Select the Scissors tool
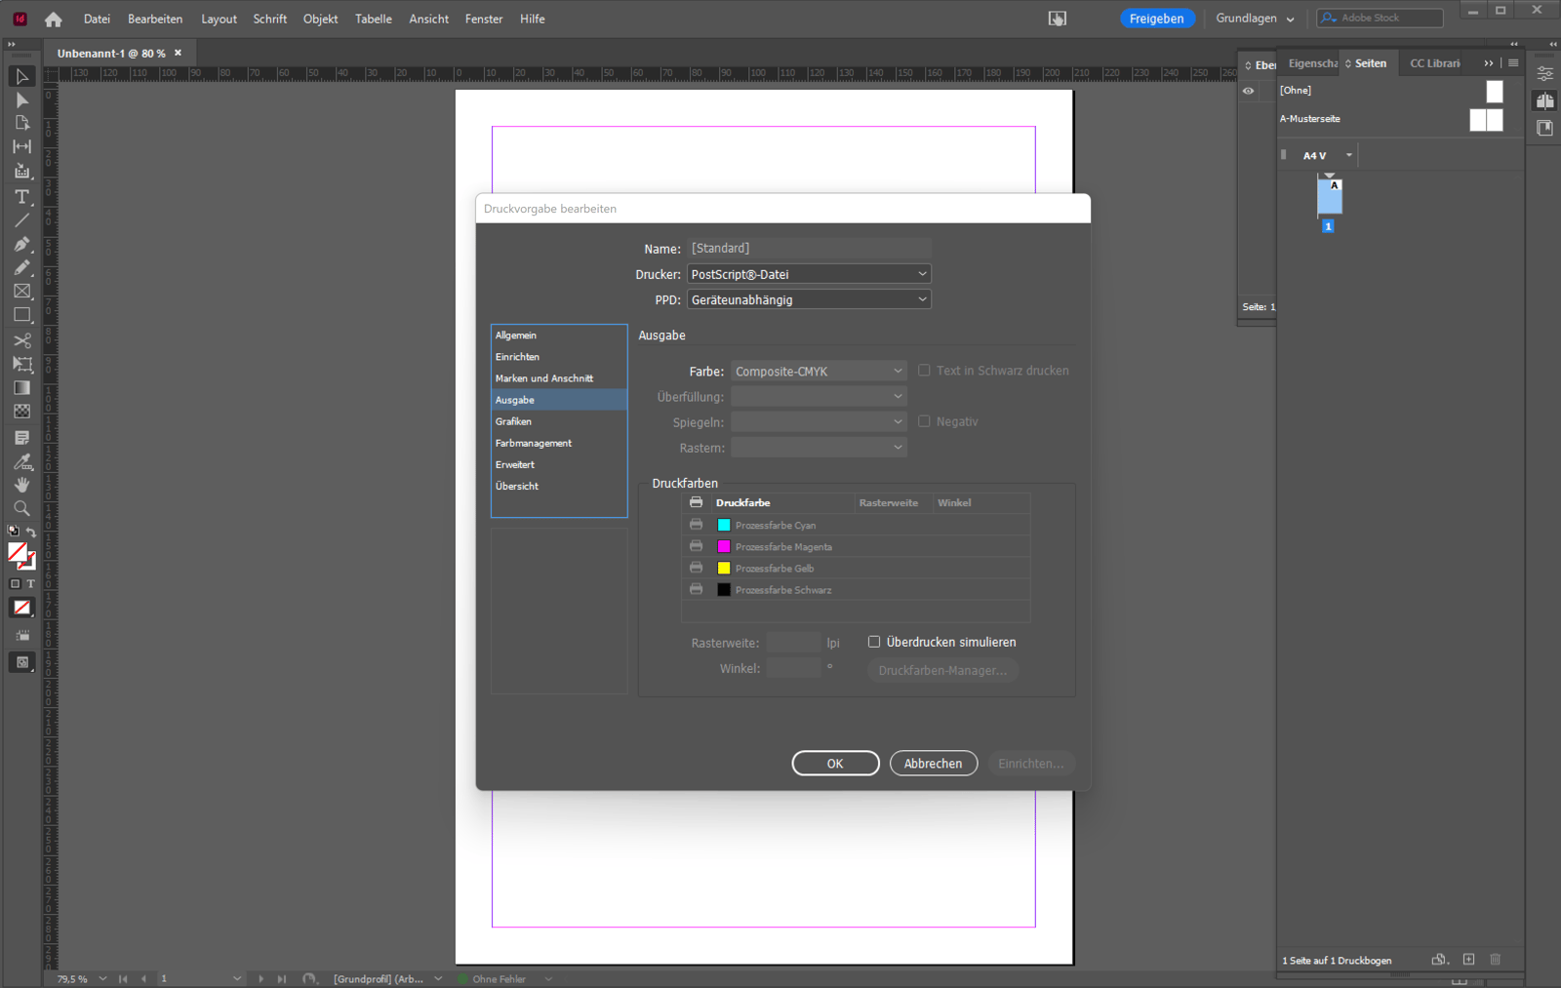Image resolution: width=1561 pixels, height=988 pixels. 21,340
